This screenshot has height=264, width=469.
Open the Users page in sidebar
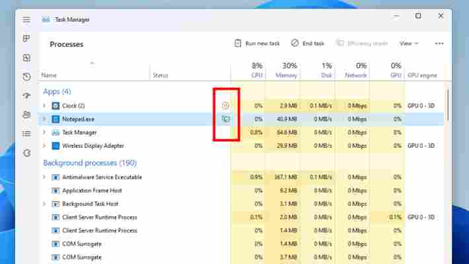(26, 115)
